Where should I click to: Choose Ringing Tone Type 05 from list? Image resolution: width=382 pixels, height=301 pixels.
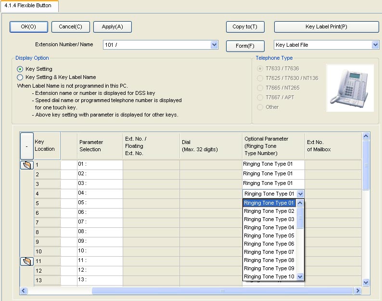[x=269, y=236]
